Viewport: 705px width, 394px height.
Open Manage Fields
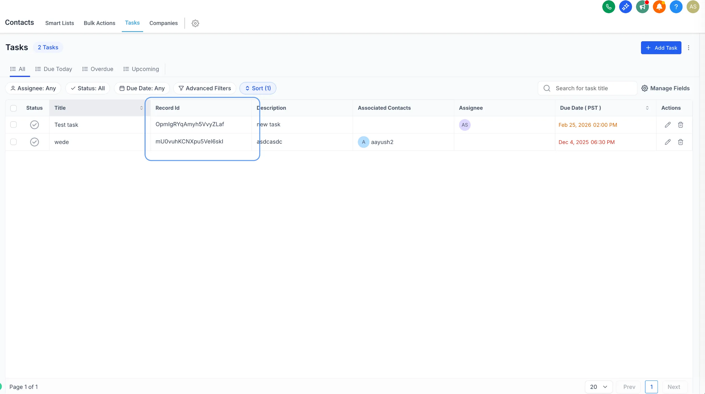[x=665, y=88]
